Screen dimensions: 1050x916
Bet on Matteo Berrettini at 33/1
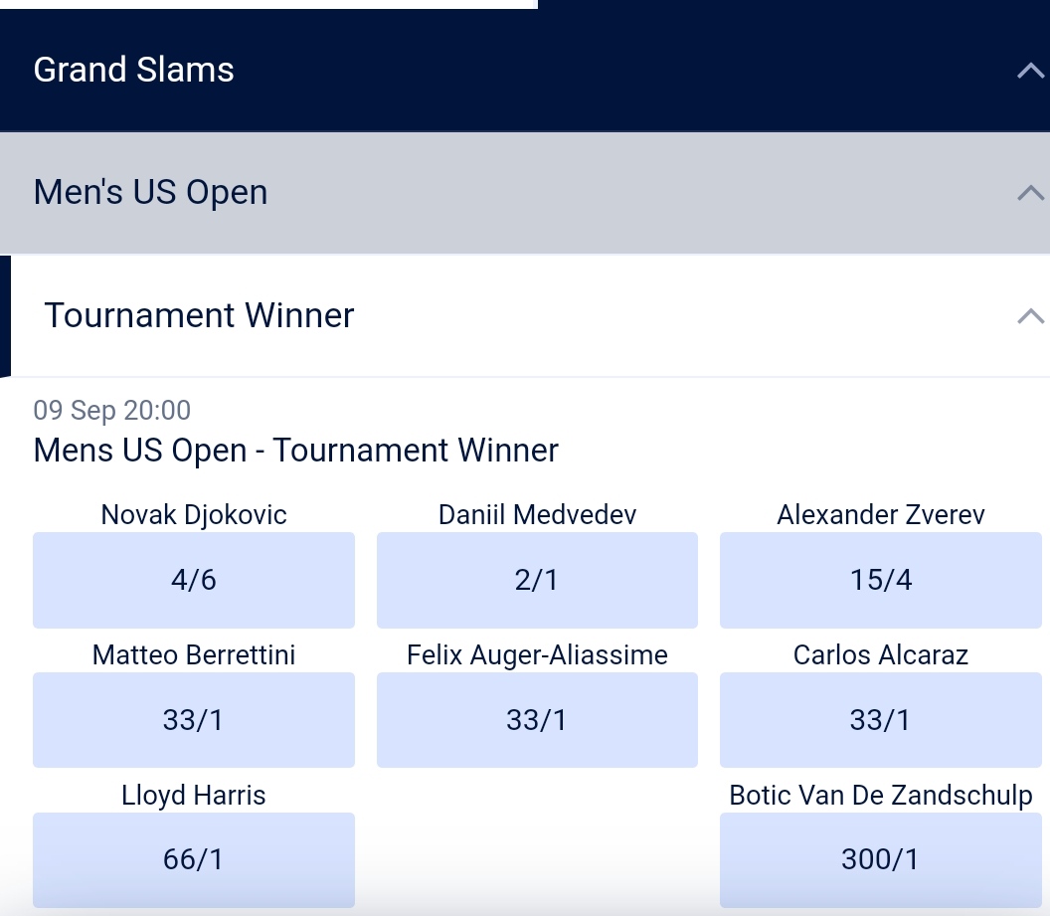[194, 720]
